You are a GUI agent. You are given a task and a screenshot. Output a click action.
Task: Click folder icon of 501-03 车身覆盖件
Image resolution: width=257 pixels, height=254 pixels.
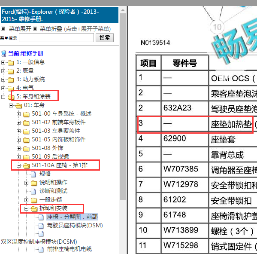[x=26, y=132]
